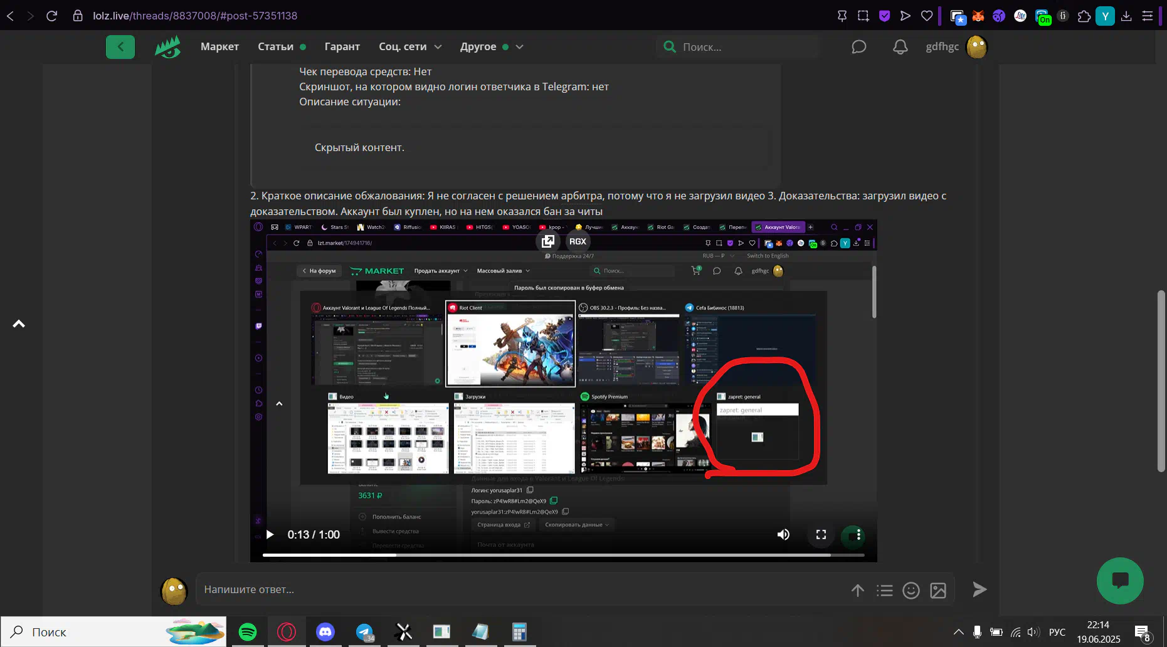Reveal Скрытый контент hidden block
Viewport: 1167px width, 647px height.
359,147
